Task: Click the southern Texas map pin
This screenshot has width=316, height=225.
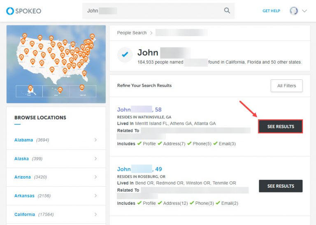Action: [52, 70]
